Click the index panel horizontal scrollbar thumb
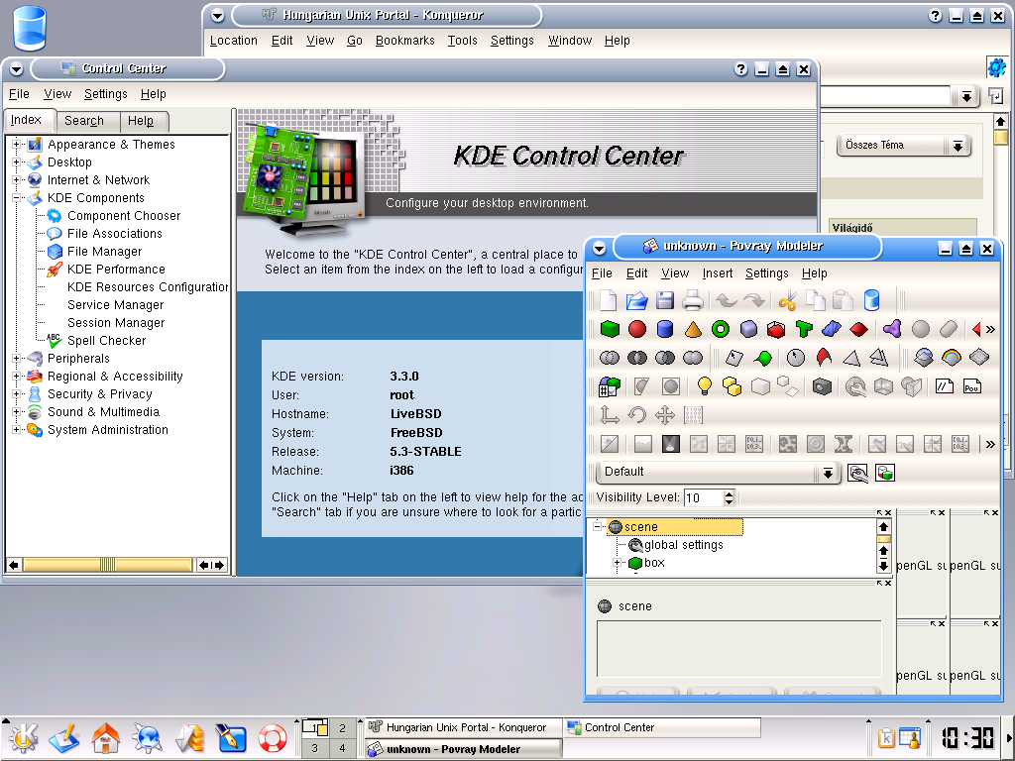Image resolution: width=1015 pixels, height=761 pixels. 107,565
